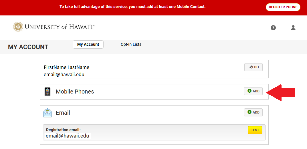Open the Opt-In Lists tab
The width and height of the screenshot is (307, 149).
[131, 44]
